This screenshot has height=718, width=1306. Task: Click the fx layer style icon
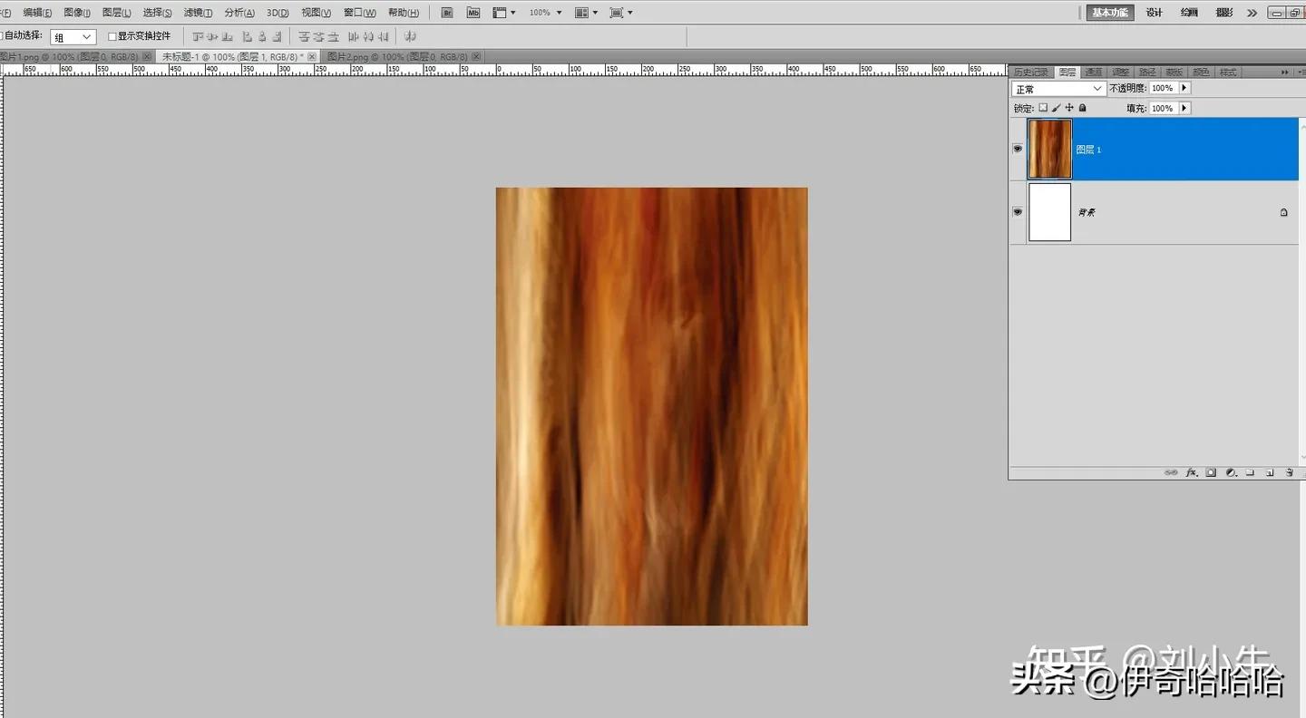click(x=1192, y=472)
